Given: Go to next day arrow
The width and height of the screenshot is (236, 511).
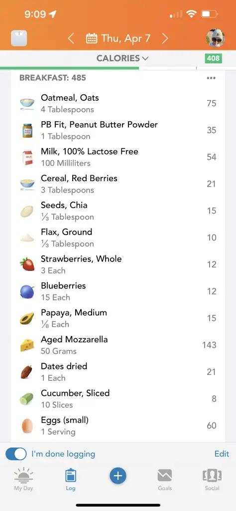Looking at the screenshot, I should 165,38.
